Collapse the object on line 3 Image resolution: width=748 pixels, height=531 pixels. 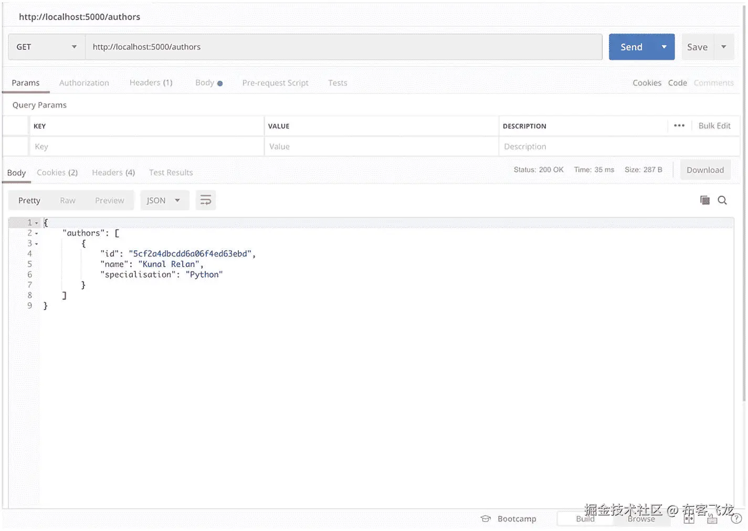36,244
